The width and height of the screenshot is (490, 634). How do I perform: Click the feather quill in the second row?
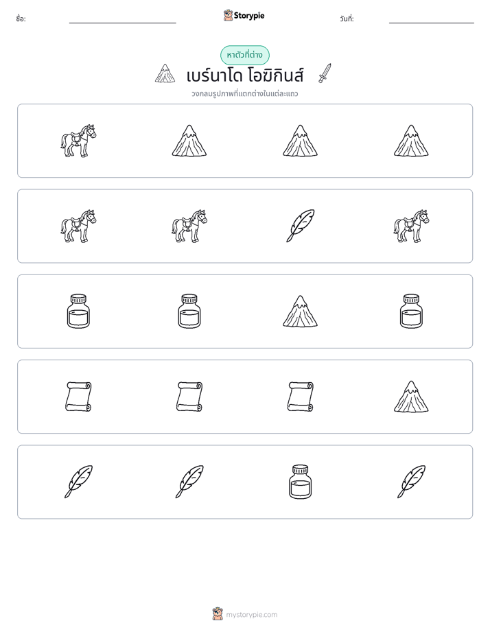[301, 226]
